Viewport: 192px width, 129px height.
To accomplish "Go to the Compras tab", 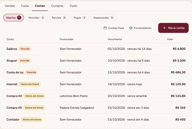I will pyautogui.click(x=57, y=6).
